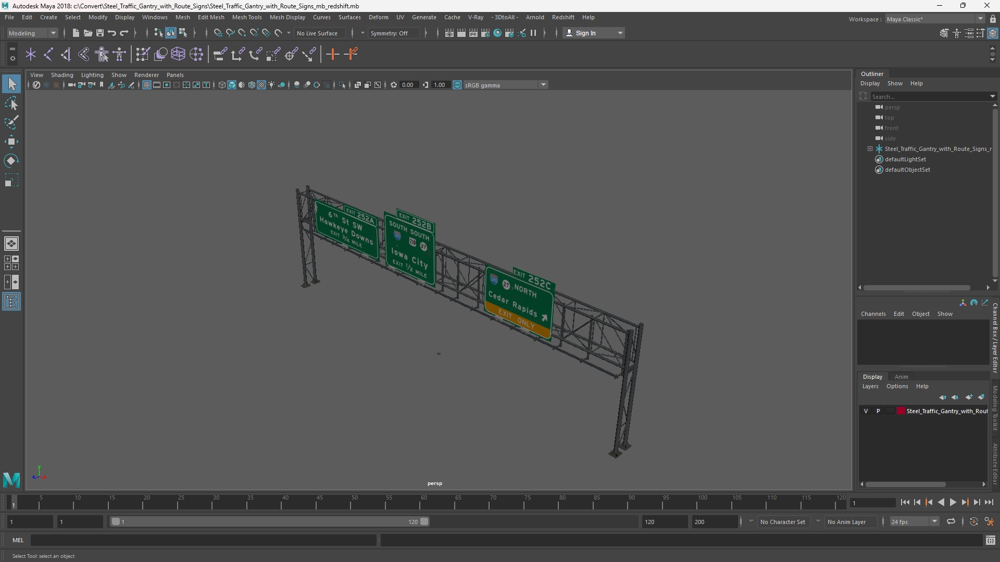Open the Script Editor icon
This screenshot has height=562, width=1000.
point(990,540)
